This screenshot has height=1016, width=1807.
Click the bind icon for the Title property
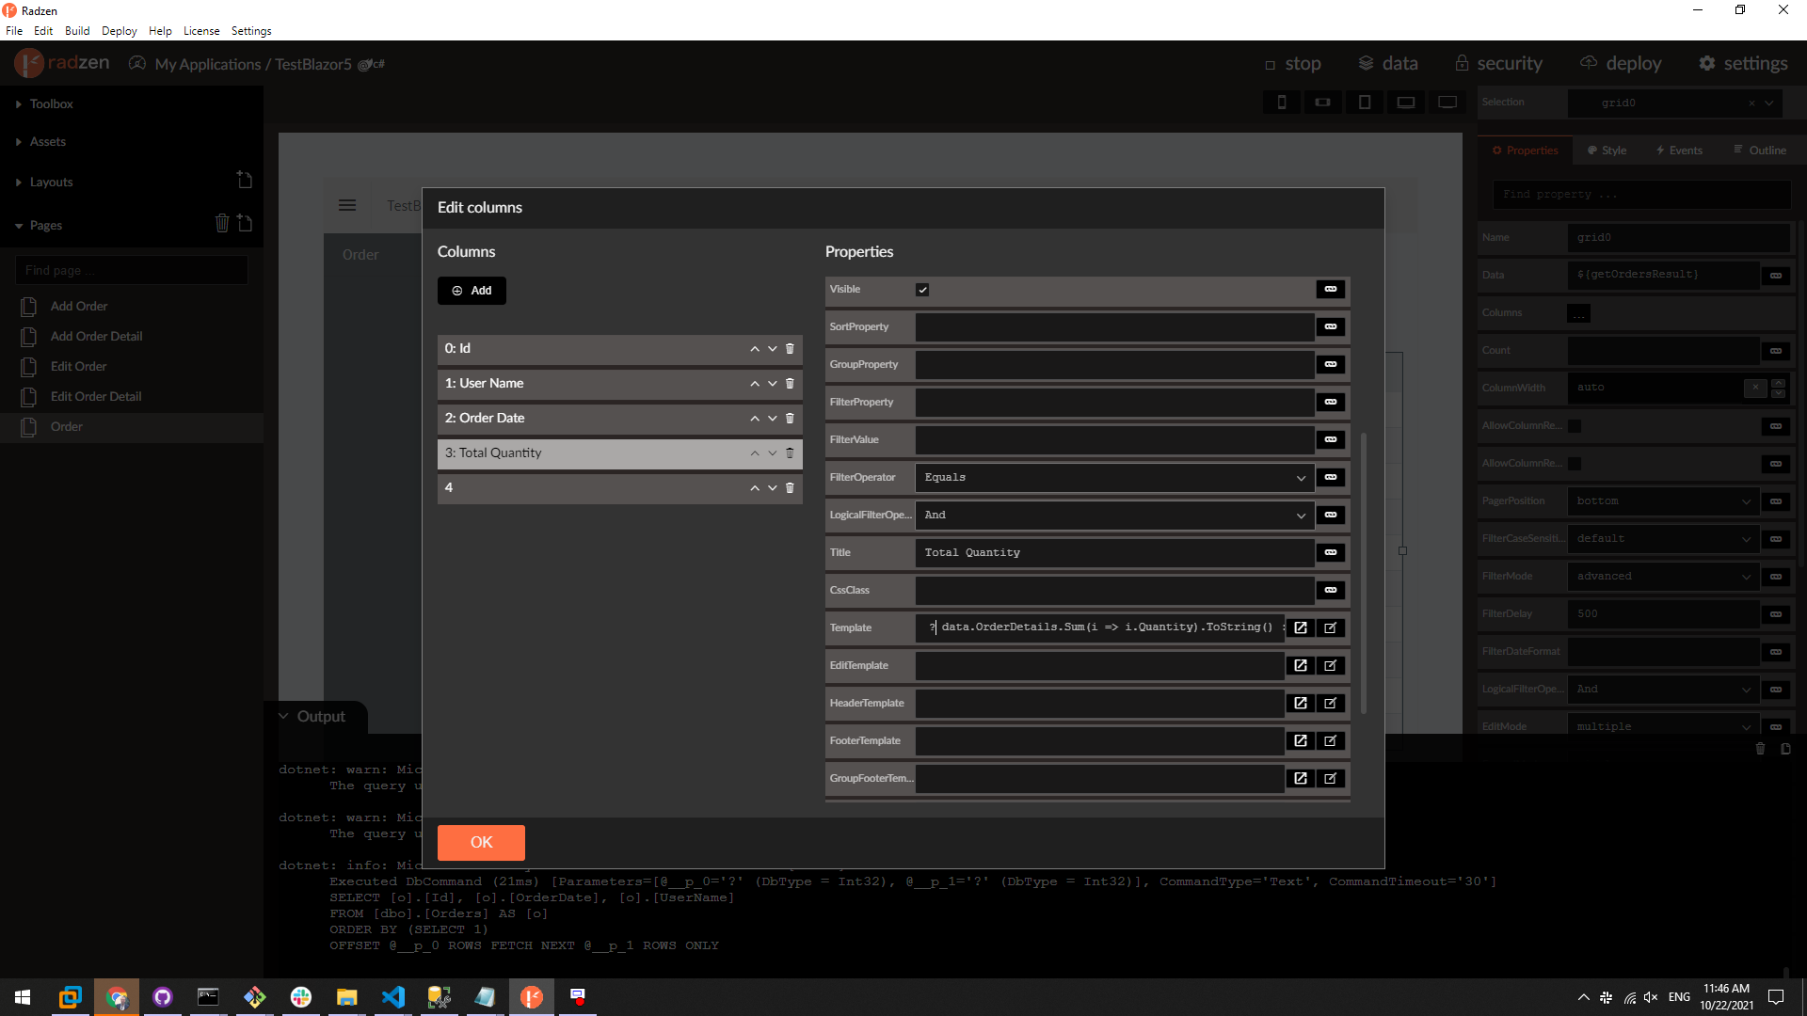(1331, 552)
